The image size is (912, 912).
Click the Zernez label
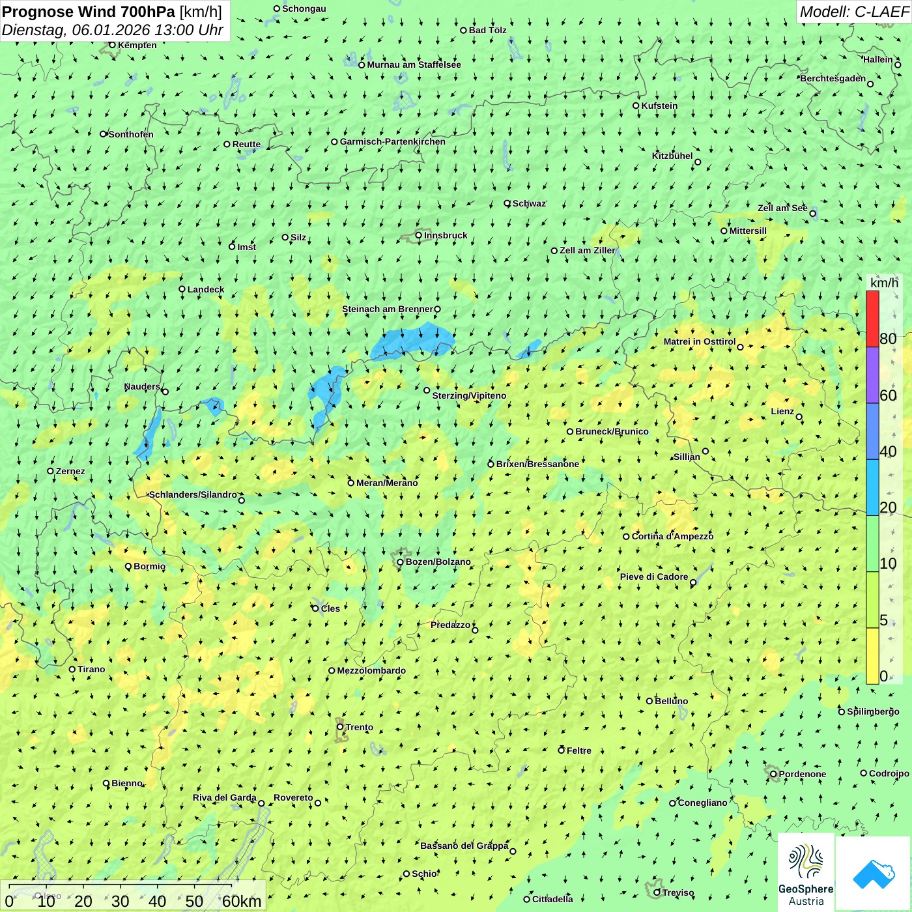[70, 471]
